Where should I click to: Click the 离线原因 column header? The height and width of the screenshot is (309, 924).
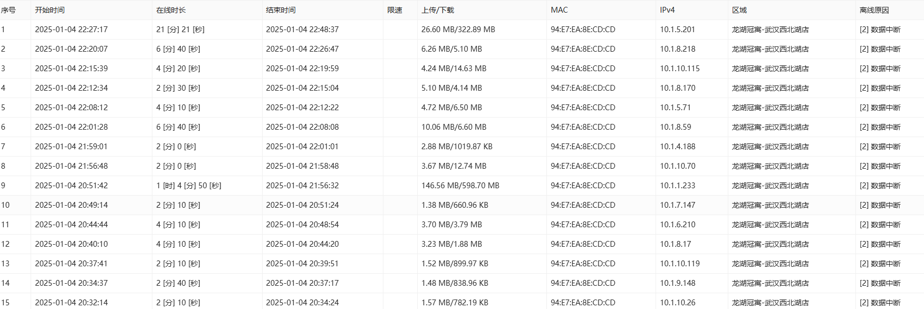click(874, 10)
